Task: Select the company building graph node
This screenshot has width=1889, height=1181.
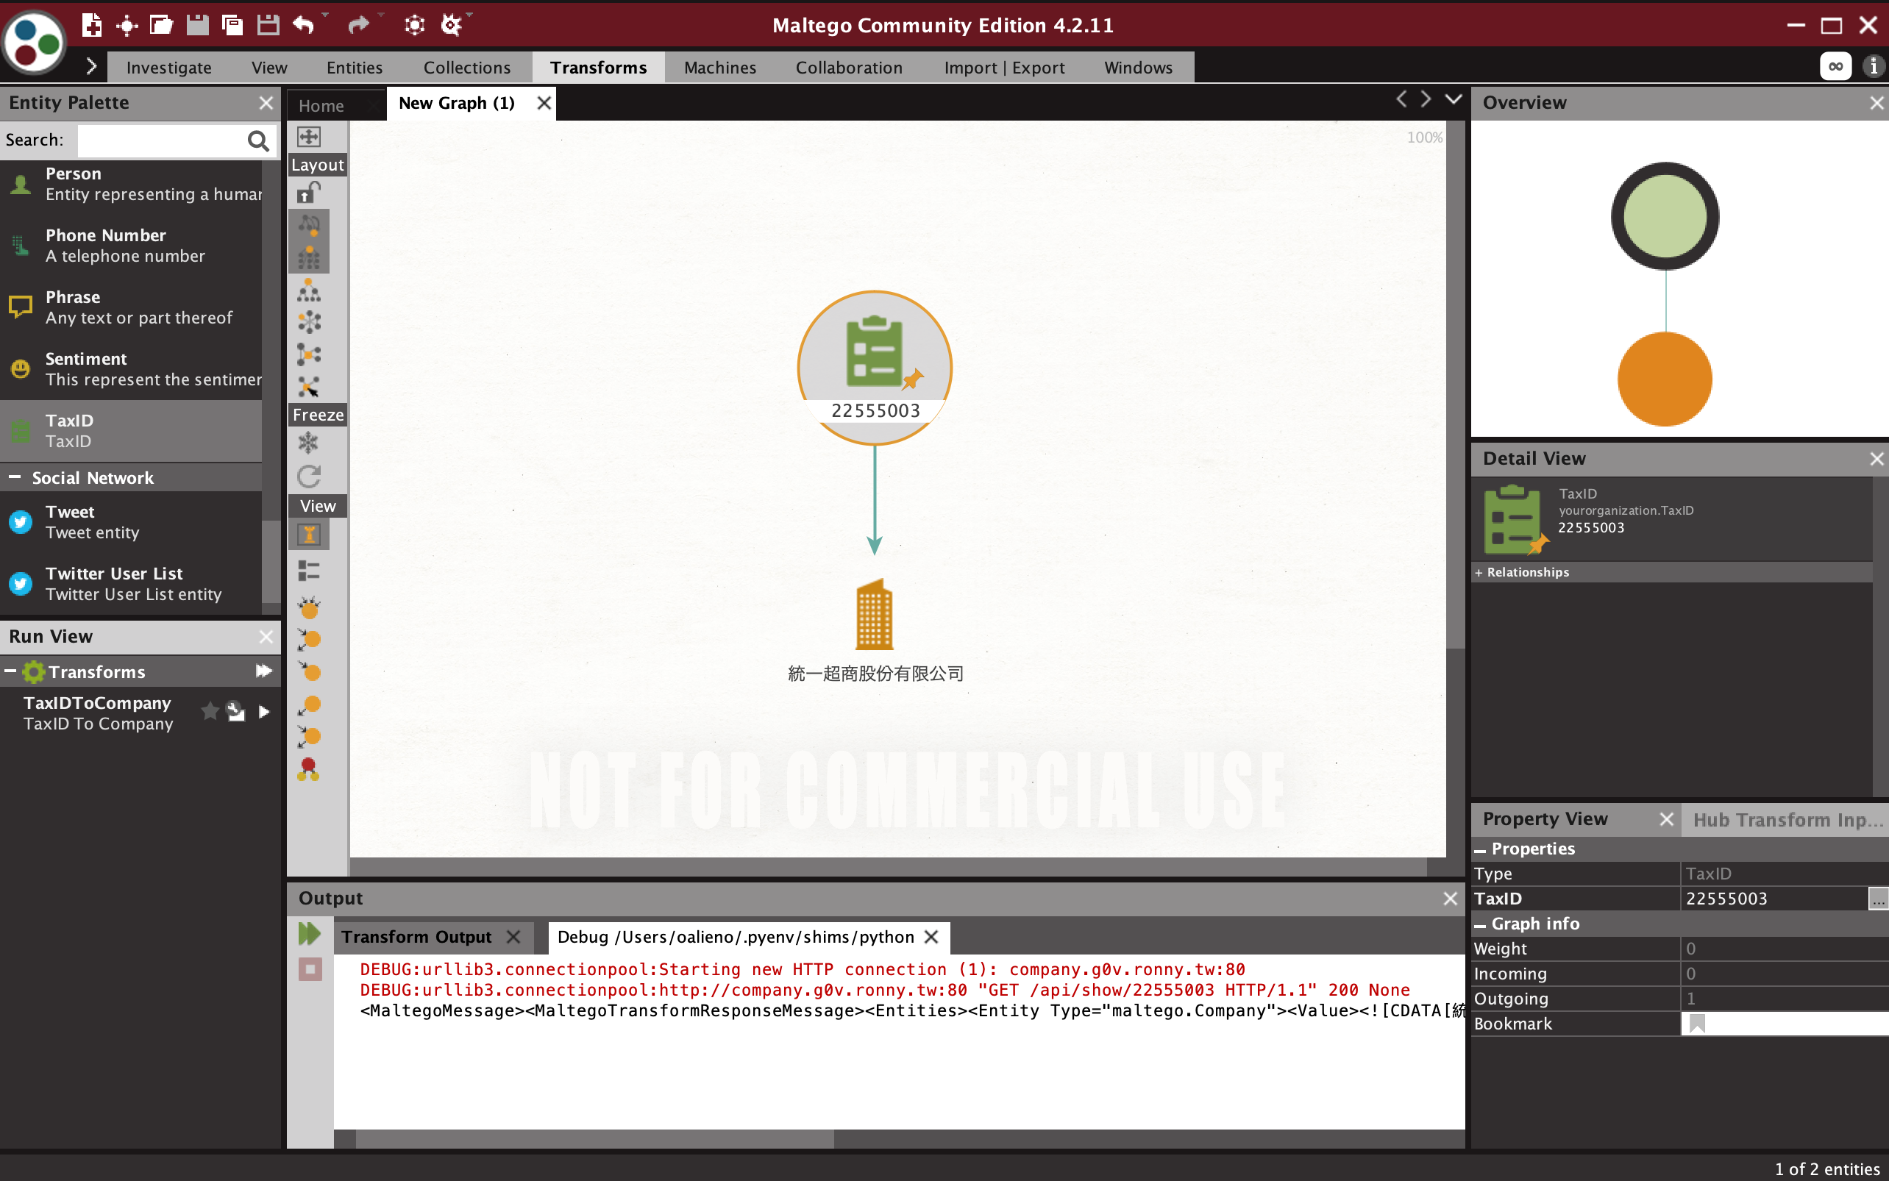Action: tap(874, 615)
